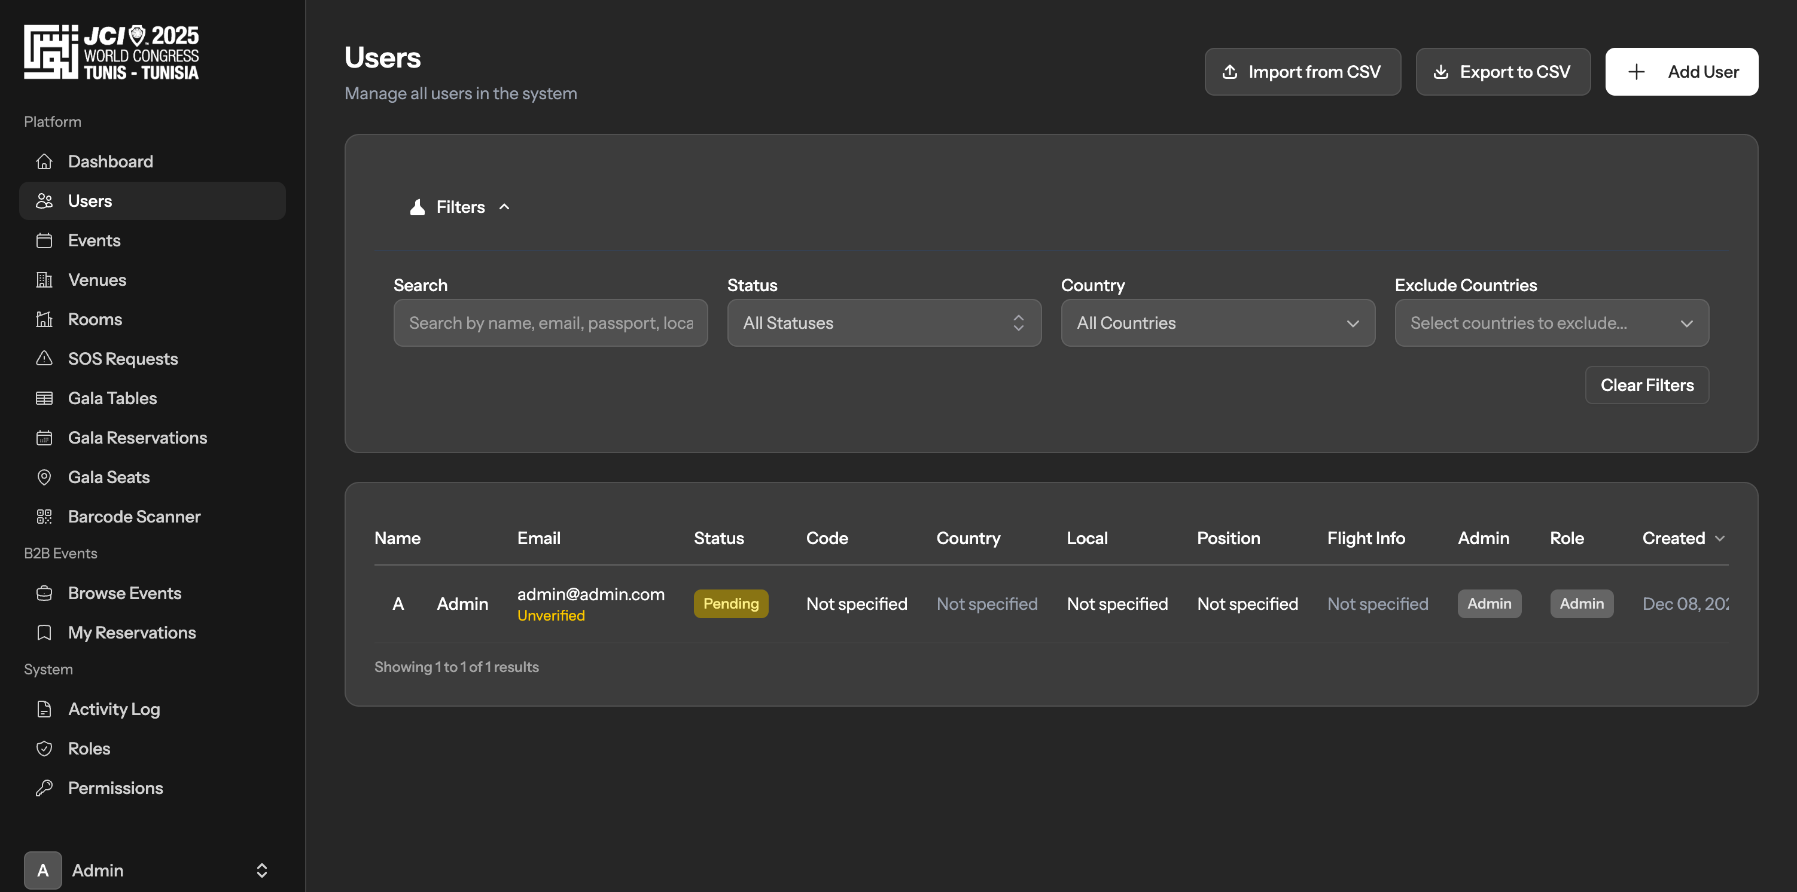Viewport: 1797px width, 892px height.
Task: Click the Barcode Scanner QR icon
Action: [x=44, y=517]
